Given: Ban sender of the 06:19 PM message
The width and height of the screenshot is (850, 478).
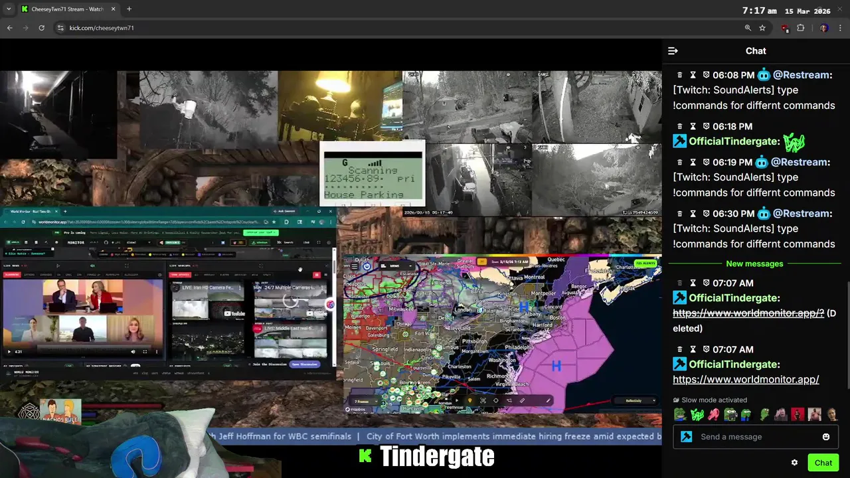Looking at the screenshot, I should (706, 162).
